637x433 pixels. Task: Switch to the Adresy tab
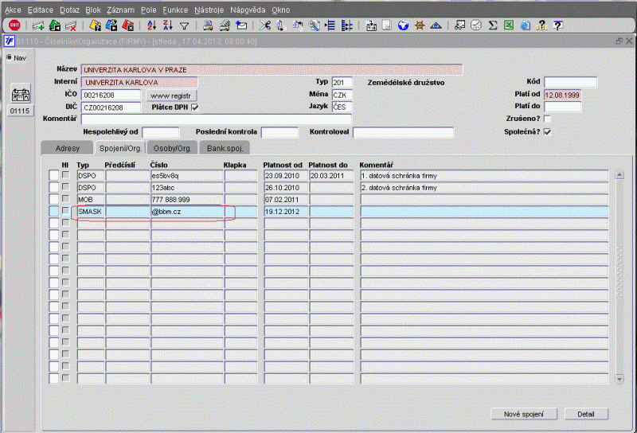68,148
